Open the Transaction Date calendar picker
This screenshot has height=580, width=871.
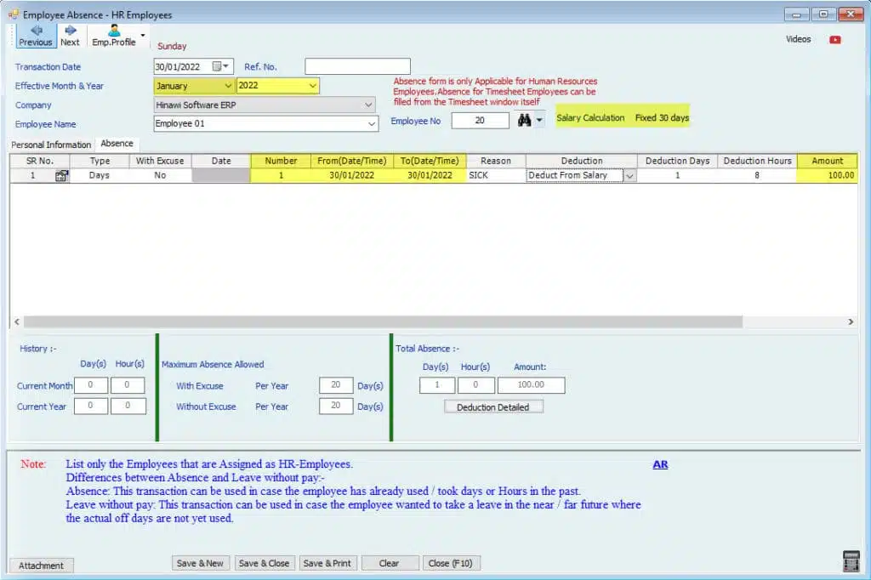tap(220, 66)
